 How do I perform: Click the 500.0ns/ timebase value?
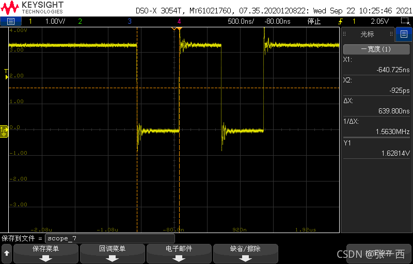tap(241, 21)
